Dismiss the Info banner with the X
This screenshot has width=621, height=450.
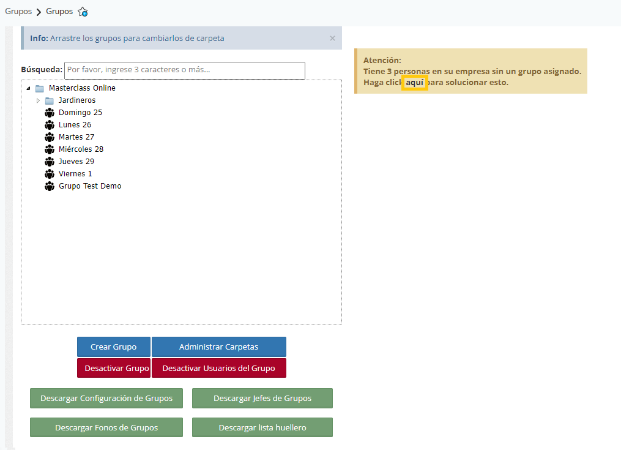[x=332, y=38]
